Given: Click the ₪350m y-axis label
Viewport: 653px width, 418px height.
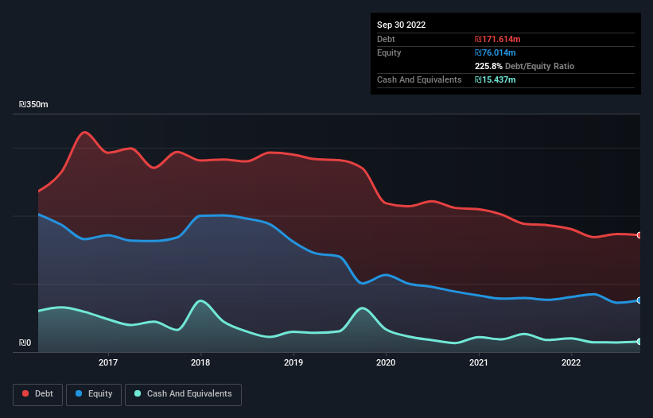Looking at the screenshot, I should pyautogui.click(x=33, y=104).
